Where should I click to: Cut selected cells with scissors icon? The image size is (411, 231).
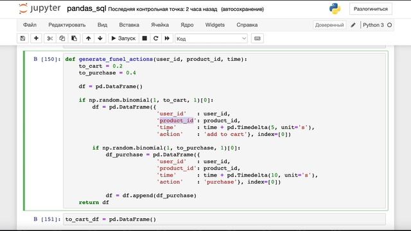[x=50, y=38]
